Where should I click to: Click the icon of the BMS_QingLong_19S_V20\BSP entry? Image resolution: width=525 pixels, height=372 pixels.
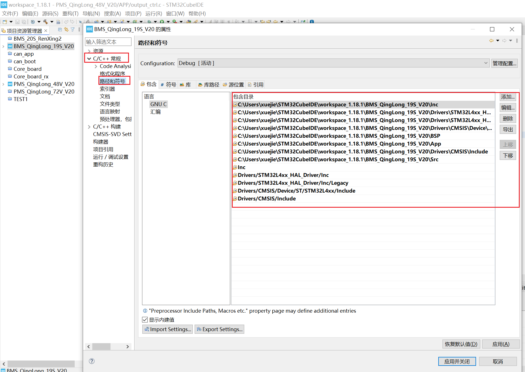coord(235,136)
